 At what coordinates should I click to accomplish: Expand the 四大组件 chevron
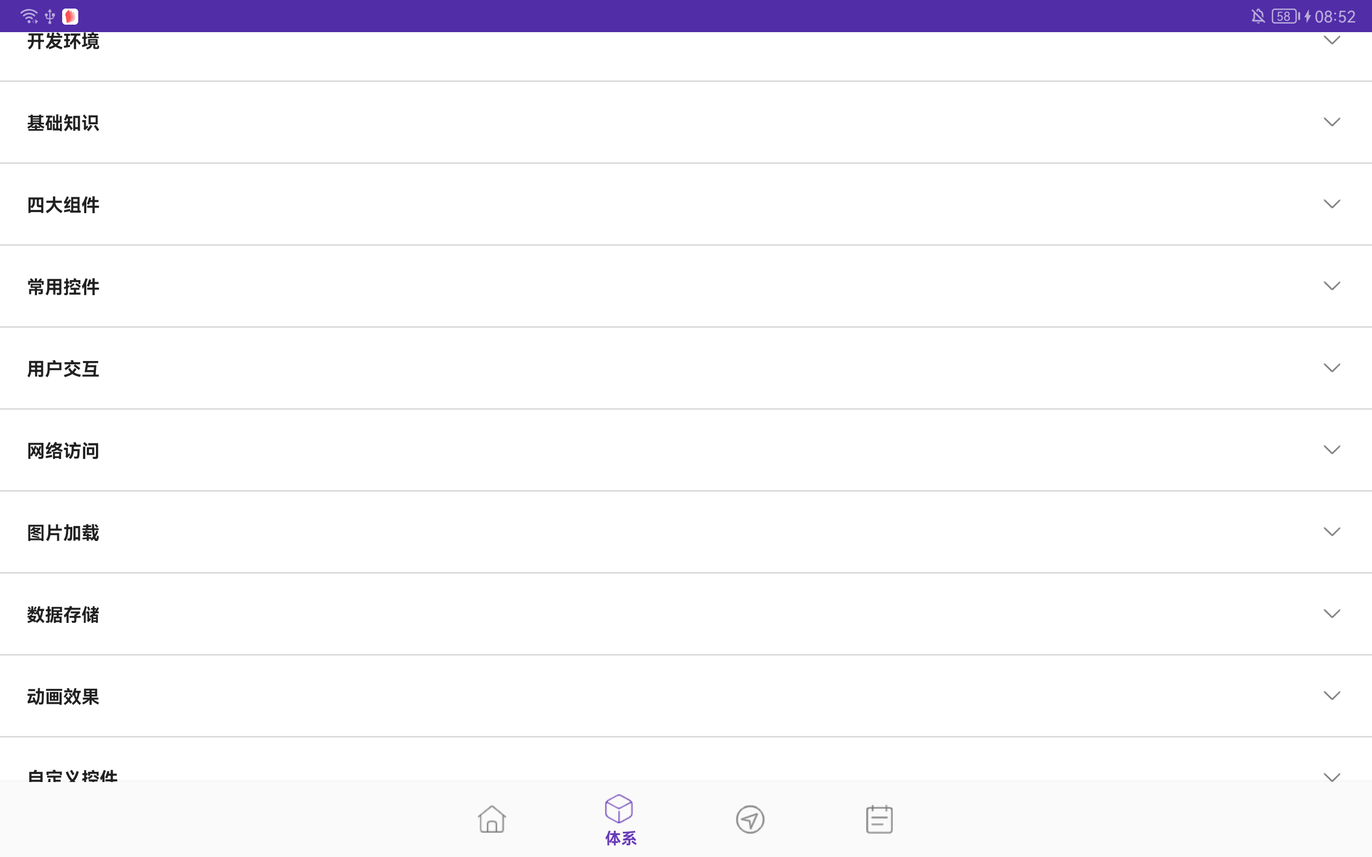click(x=1332, y=204)
